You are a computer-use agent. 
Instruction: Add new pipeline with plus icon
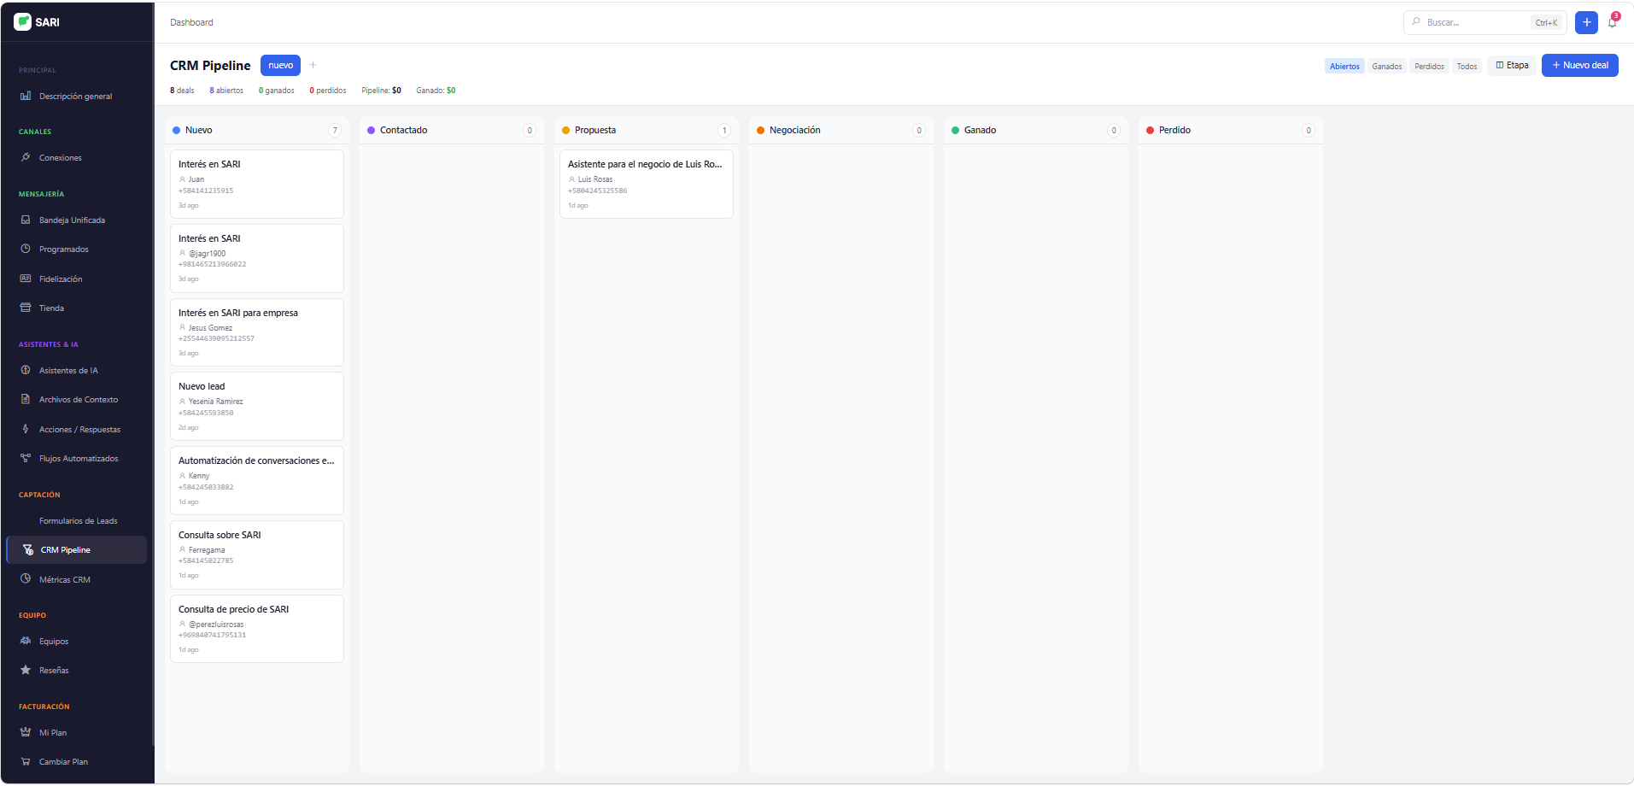[313, 65]
